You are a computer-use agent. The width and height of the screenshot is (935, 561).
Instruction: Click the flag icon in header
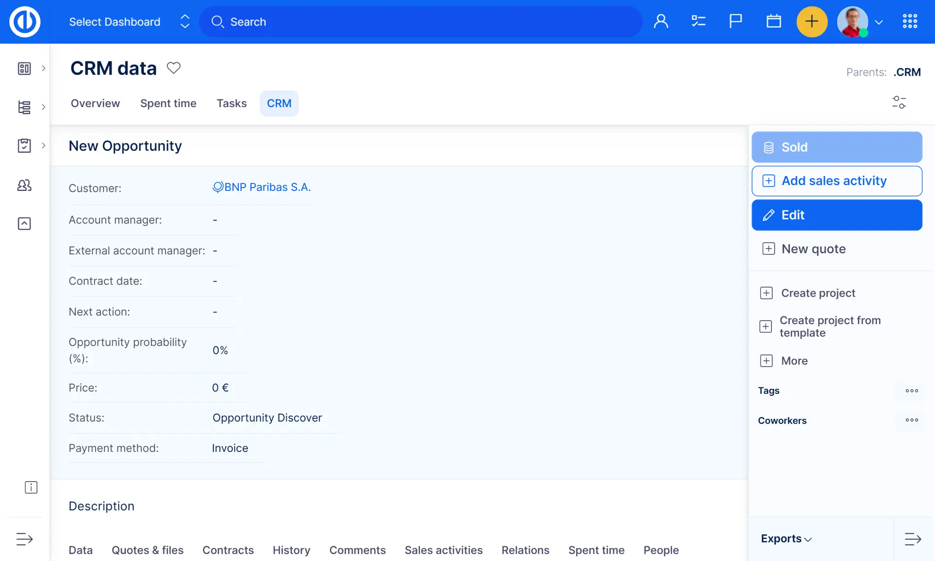[735, 21]
